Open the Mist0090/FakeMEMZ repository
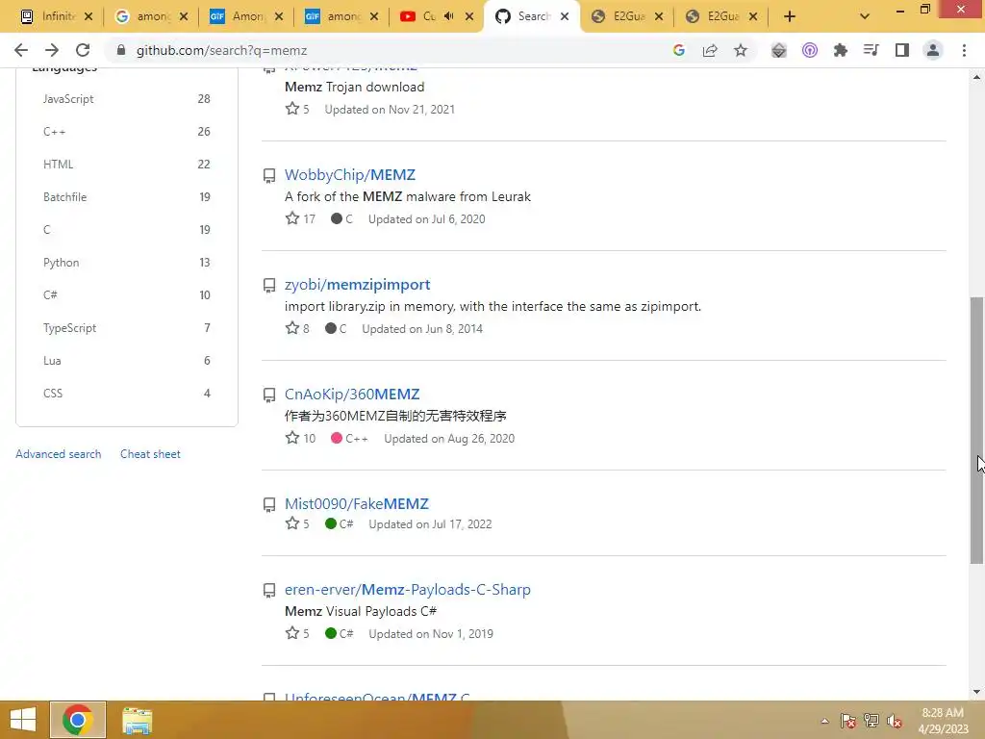Image resolution: width=985 pixels, height=739 pixels. [357, 504]
